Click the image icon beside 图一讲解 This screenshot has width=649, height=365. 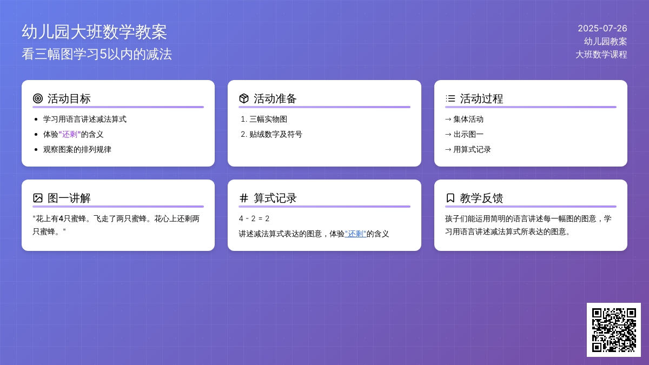(38, 198)
